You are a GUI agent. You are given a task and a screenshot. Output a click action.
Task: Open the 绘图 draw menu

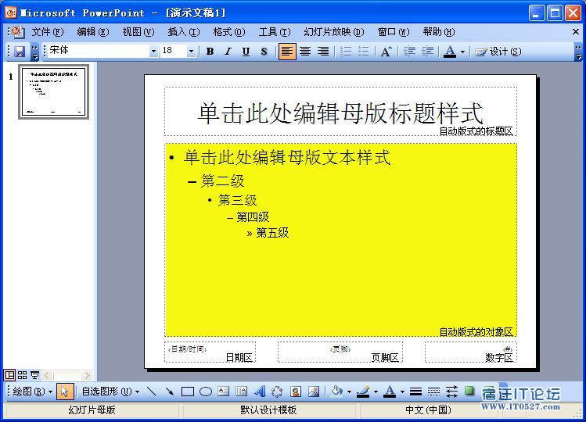pyautogui.click(x=32, y=392)
